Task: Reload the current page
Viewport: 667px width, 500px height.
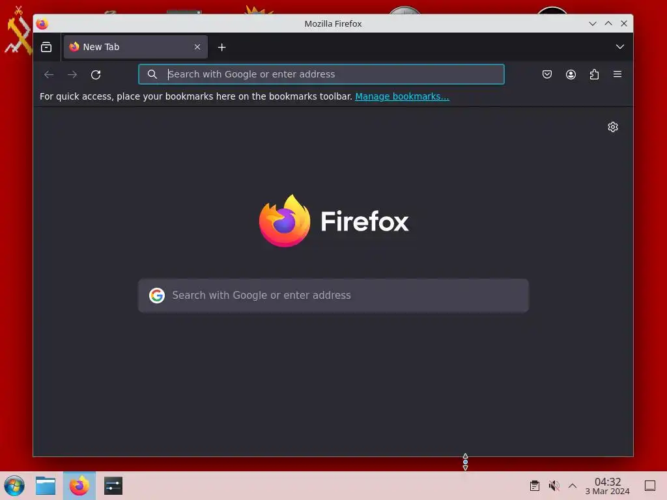Action: [x=96, y=75]
